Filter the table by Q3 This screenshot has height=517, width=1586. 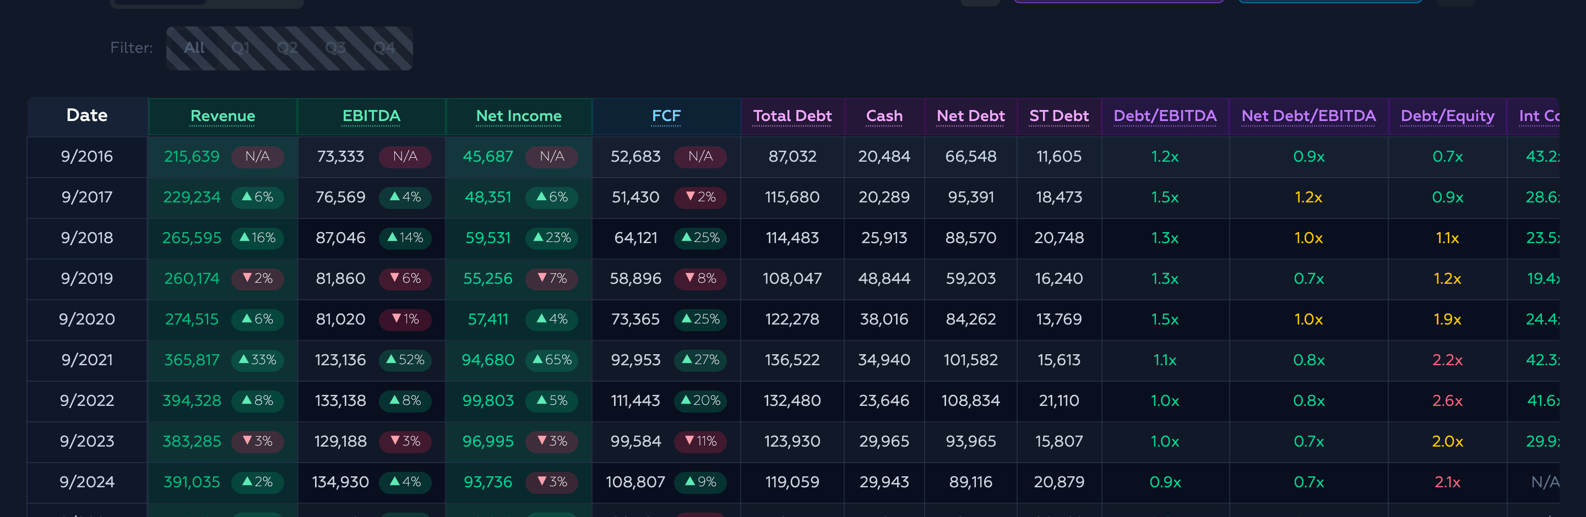[335, 48]
